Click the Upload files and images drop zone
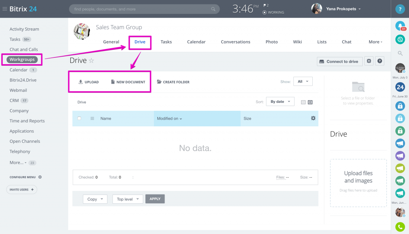The image size is (409, 234). click(358, 183)
